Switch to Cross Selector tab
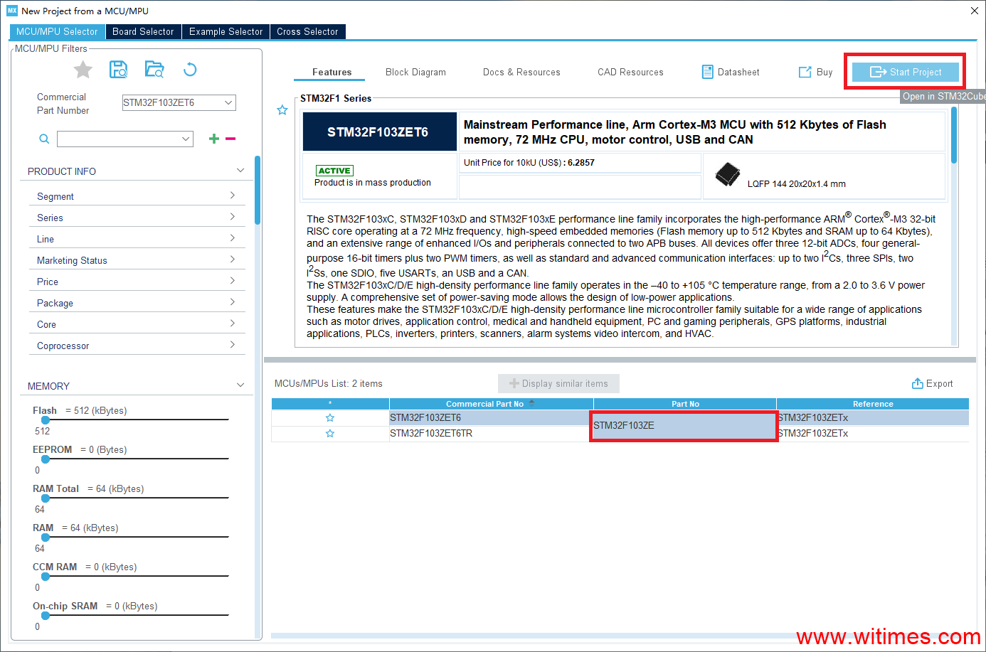The width and height of the screenshot is (986, 652). 307,32
